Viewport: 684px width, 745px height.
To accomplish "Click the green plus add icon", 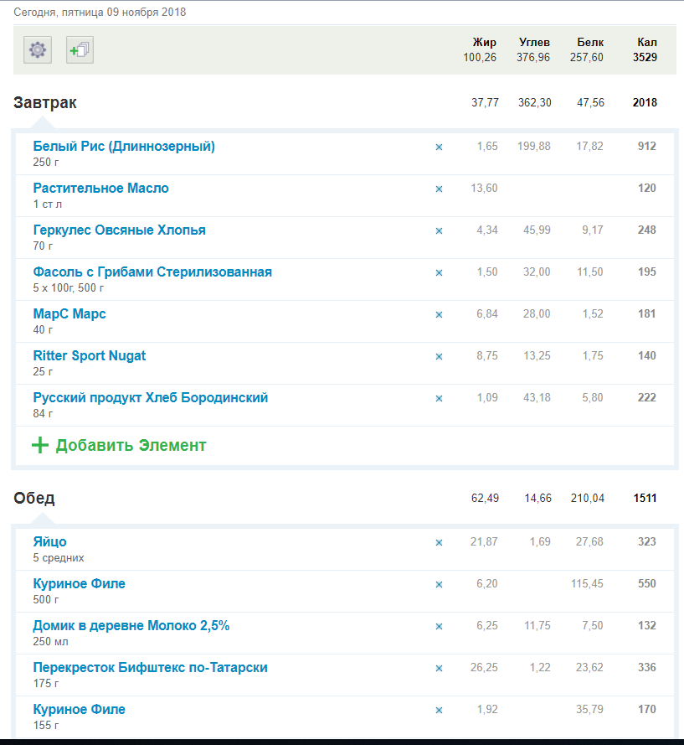I will point(39,445).
